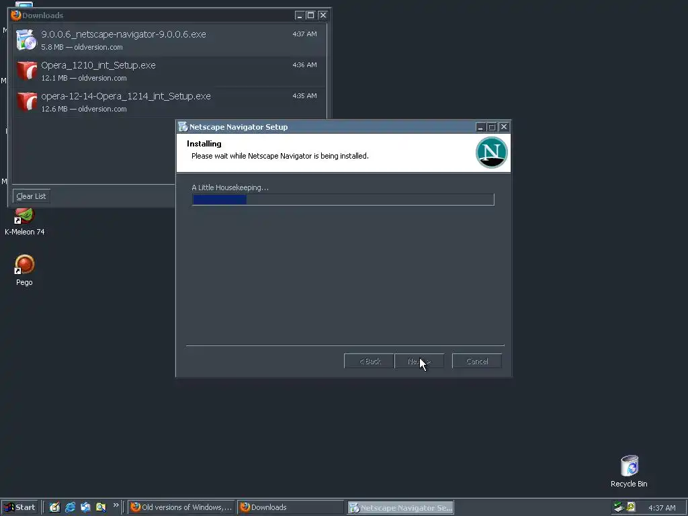The image size is (688, 516).
Task: Click the Outlook Express quick launch icon
Action: click(85, 507)
